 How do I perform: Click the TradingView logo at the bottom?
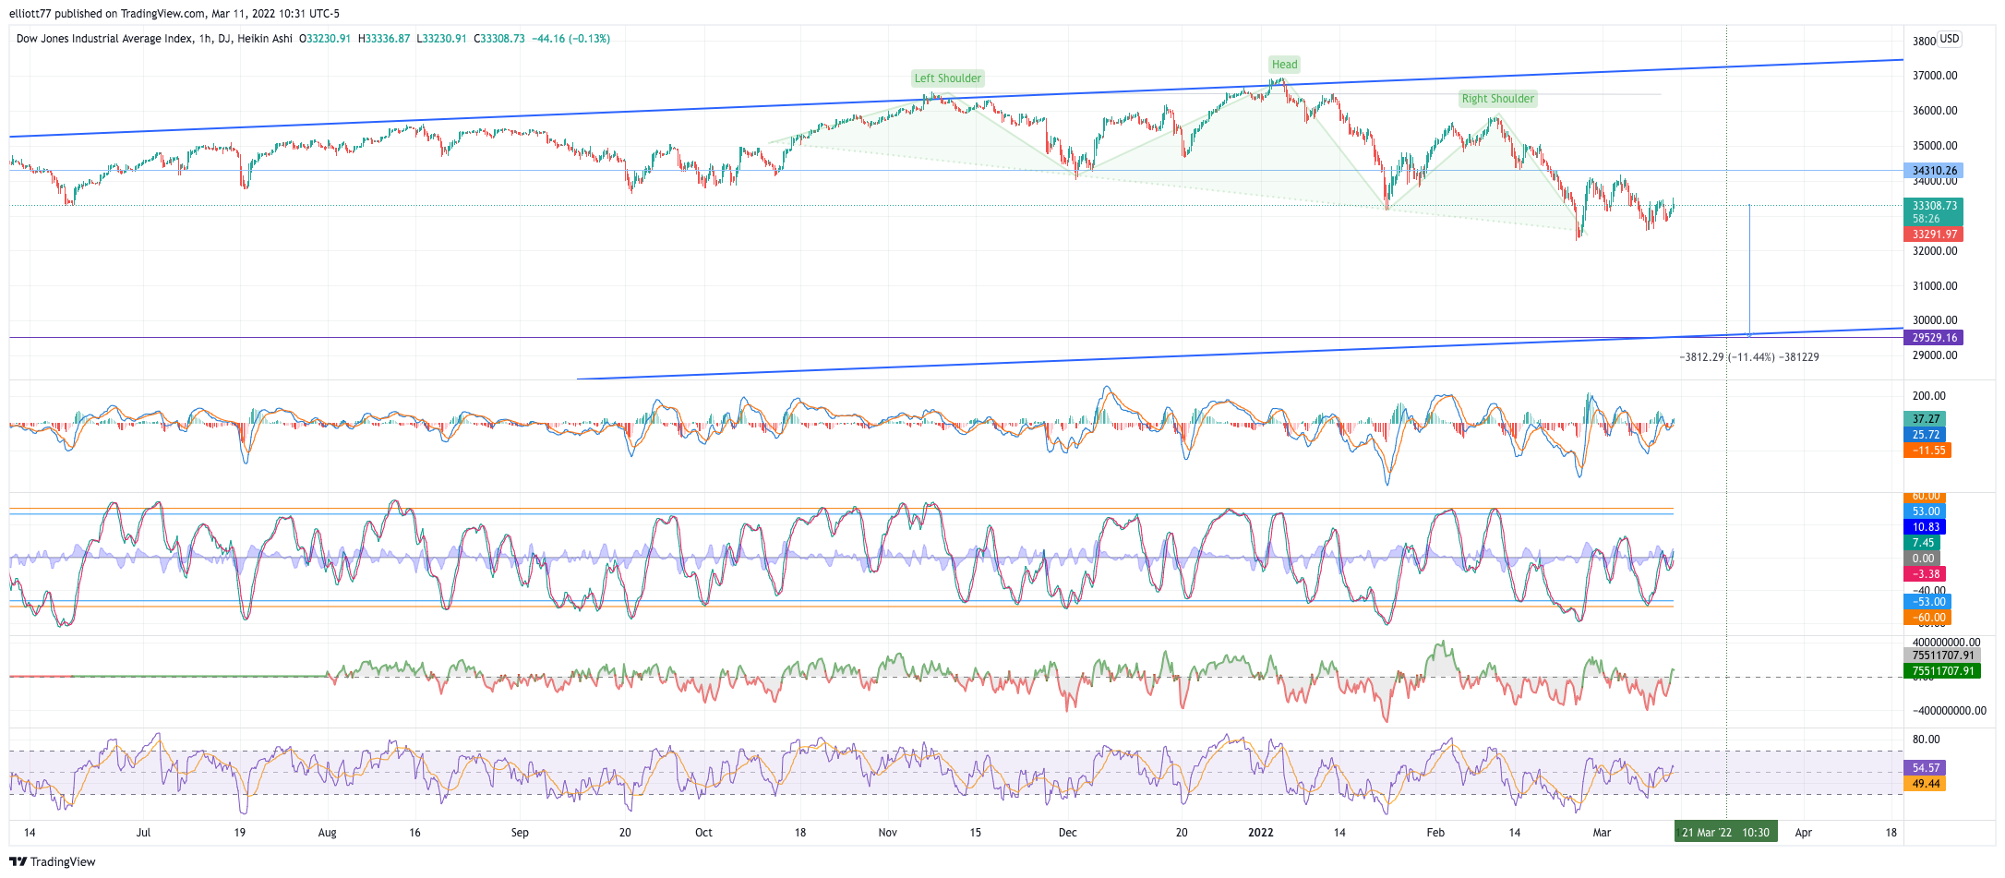[53, 861]
